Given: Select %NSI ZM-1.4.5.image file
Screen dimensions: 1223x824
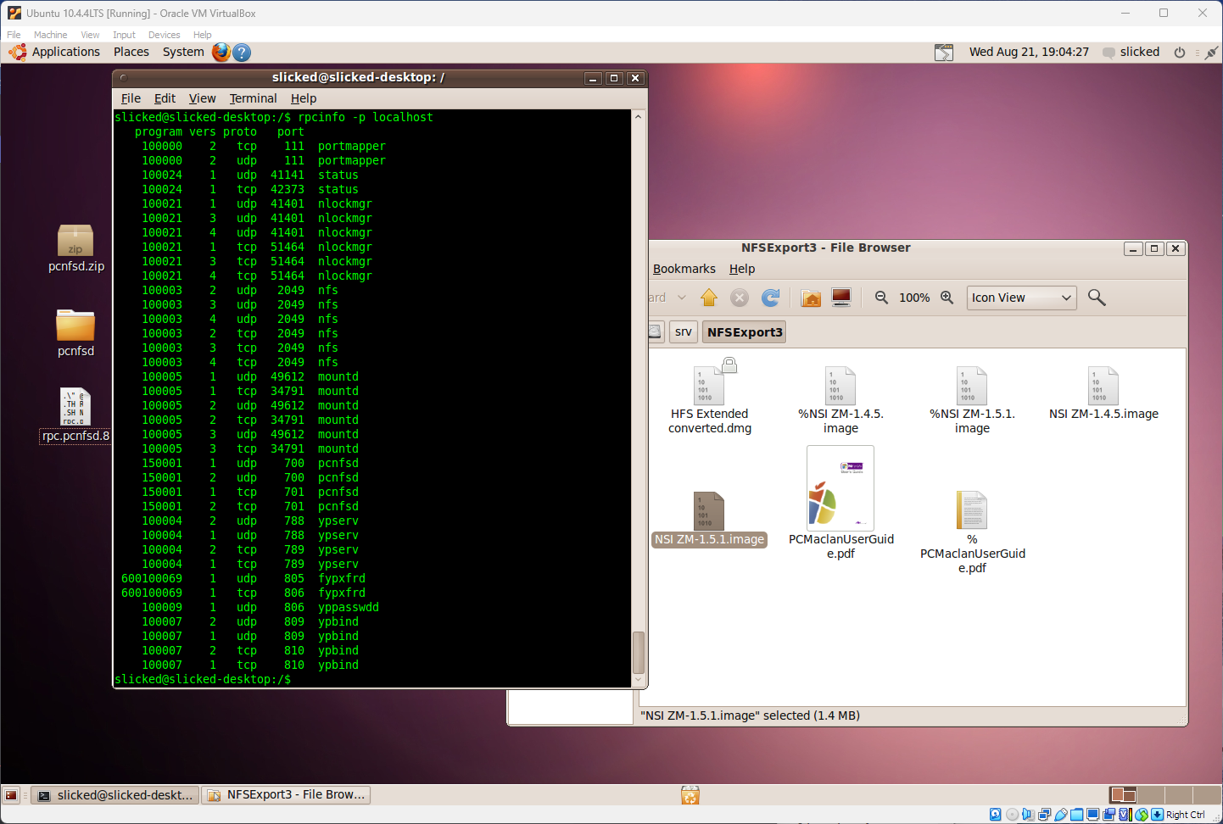Looking at the screenshot, I should tap(840, 400).
